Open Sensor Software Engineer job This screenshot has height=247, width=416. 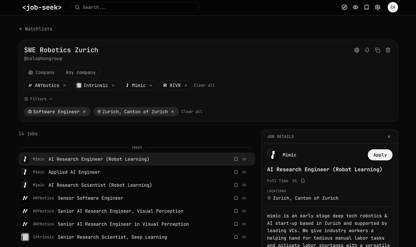(137, 198)
